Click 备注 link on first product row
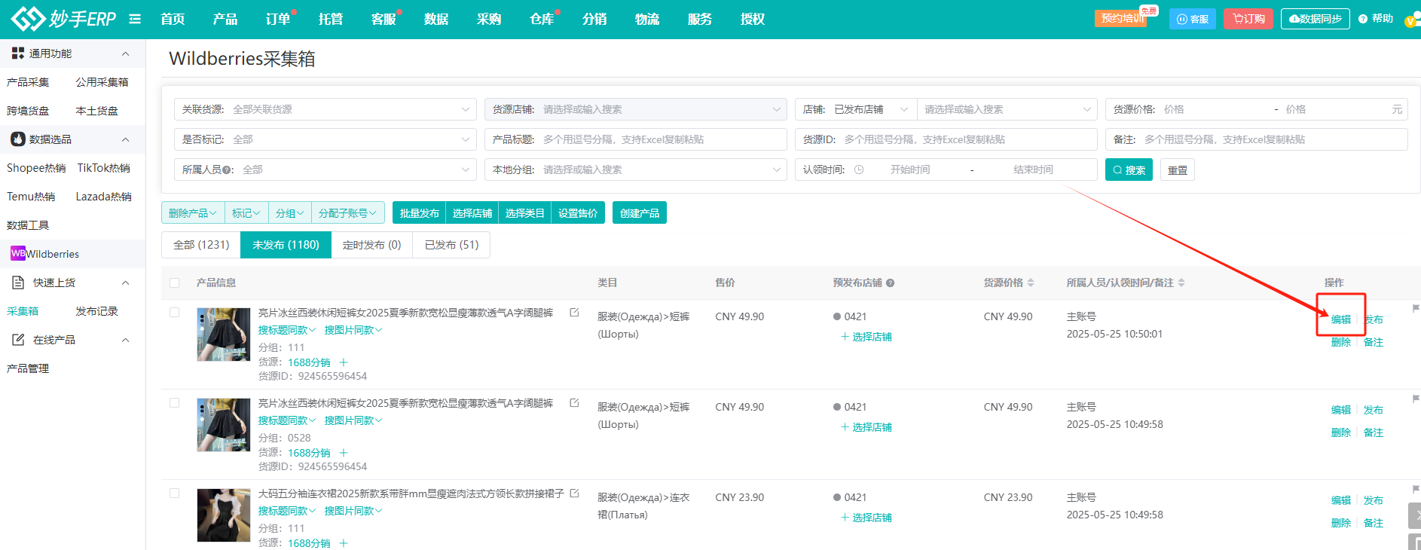The height and width of the screenshot is (550, 1421). click(x=1374, y=342)
